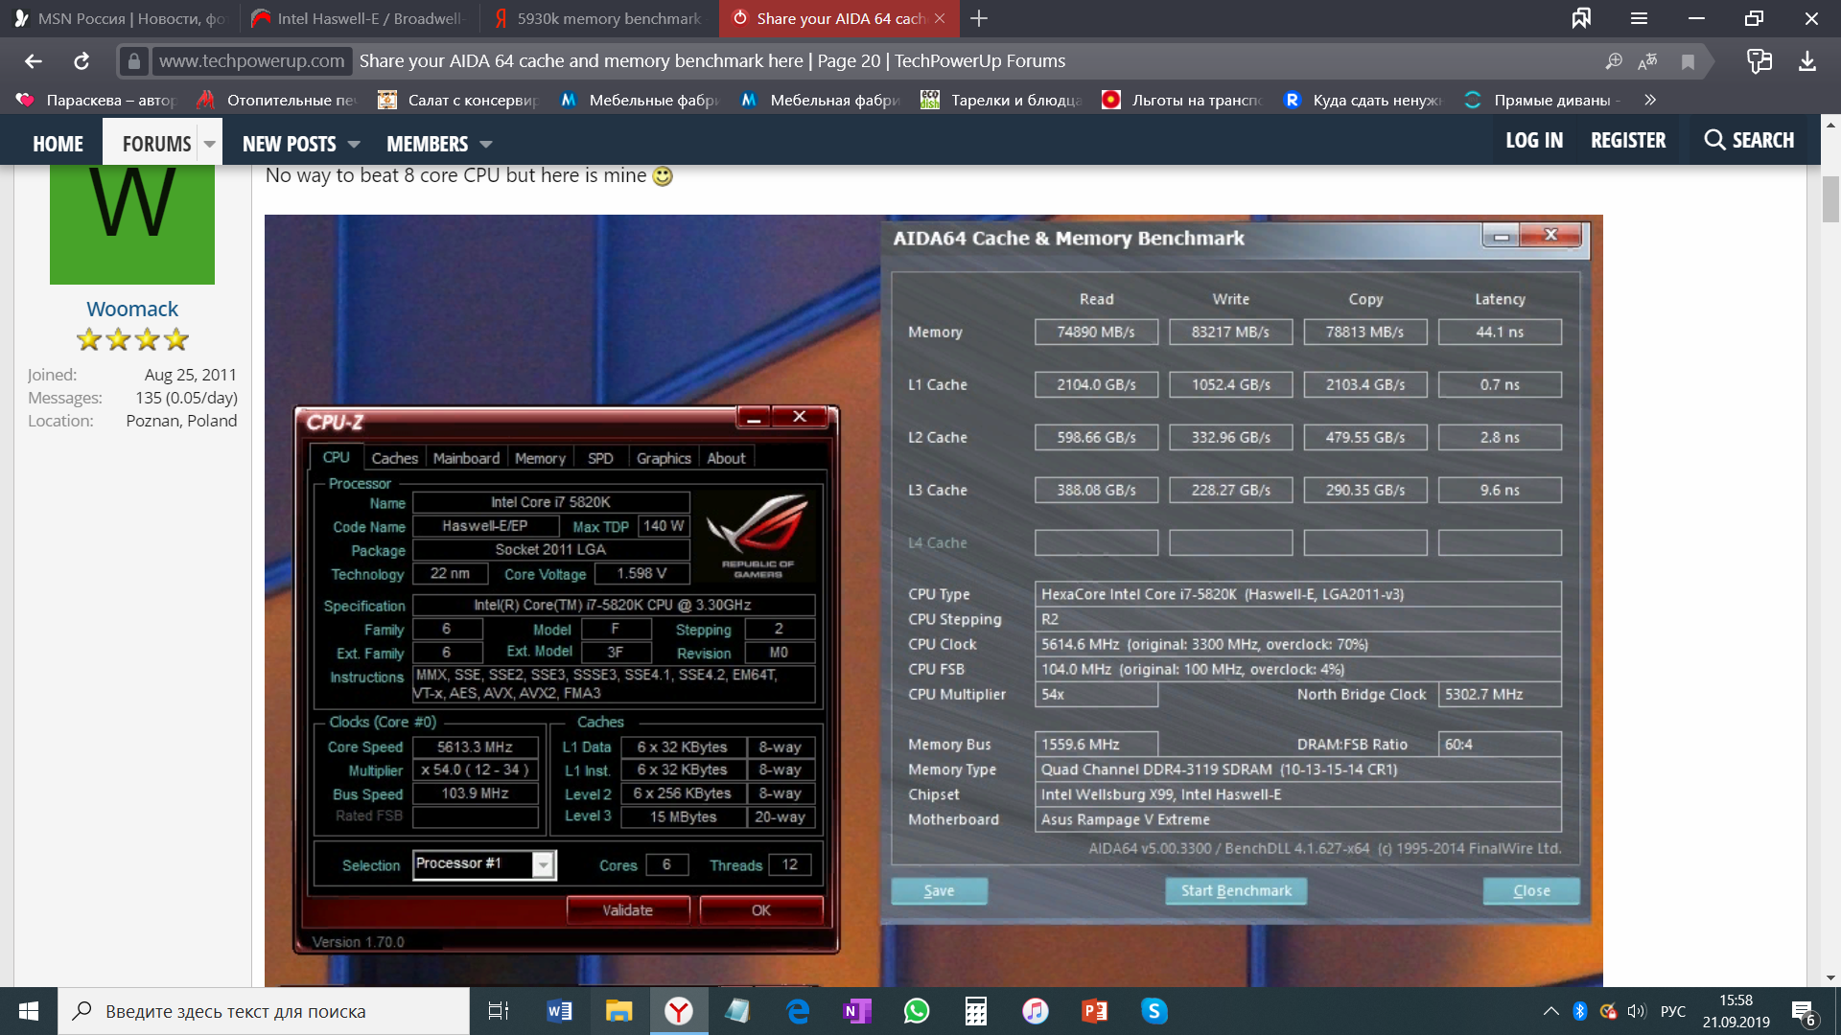
Task: Click the LOG IN link
Action: pyautogui.click(x=1533, y=140)
